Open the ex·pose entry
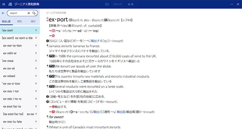The image size is (242, 129). click(x=20, y=61)
